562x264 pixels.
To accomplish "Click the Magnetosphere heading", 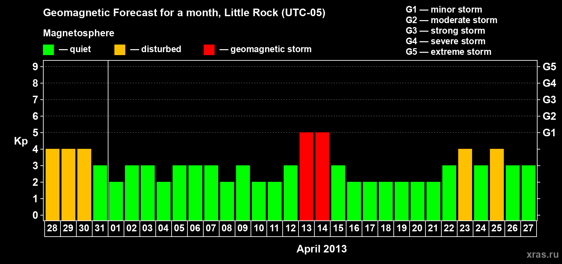I will click(79, 33).
